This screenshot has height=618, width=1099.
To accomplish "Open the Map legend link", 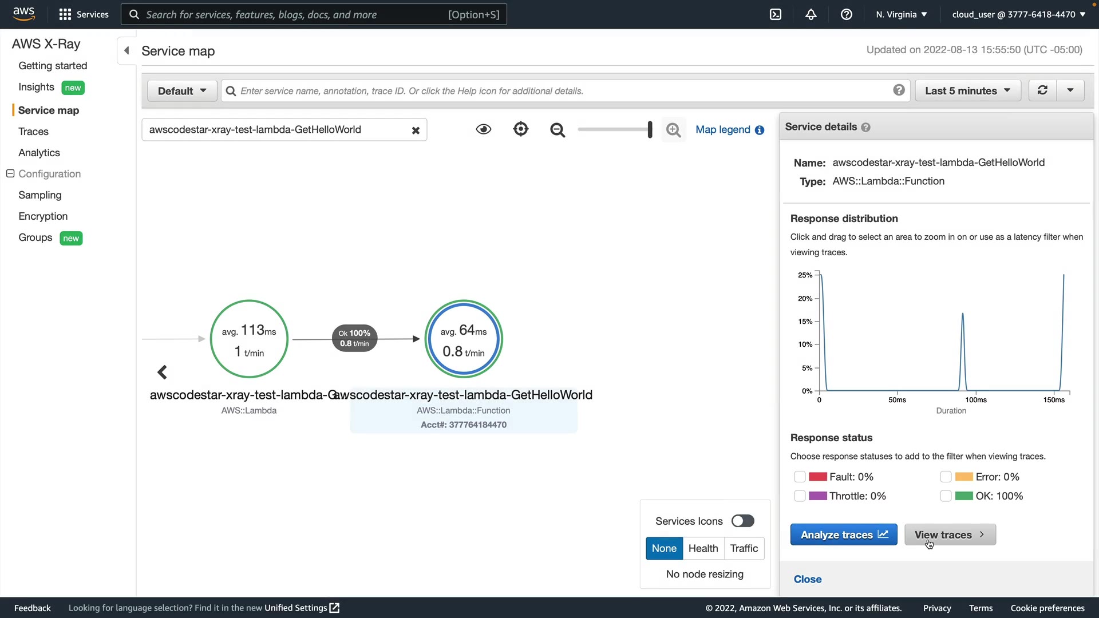I will [723, 130].
